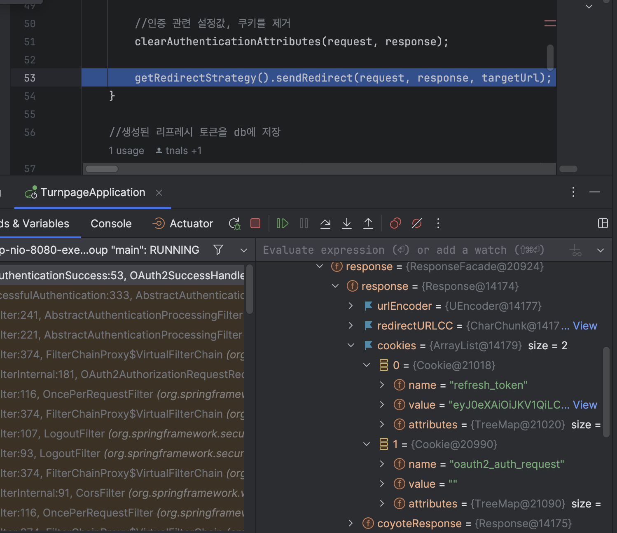Open thread selector dropdown
This screenshot has width=617, height=533.
[244, 250]
